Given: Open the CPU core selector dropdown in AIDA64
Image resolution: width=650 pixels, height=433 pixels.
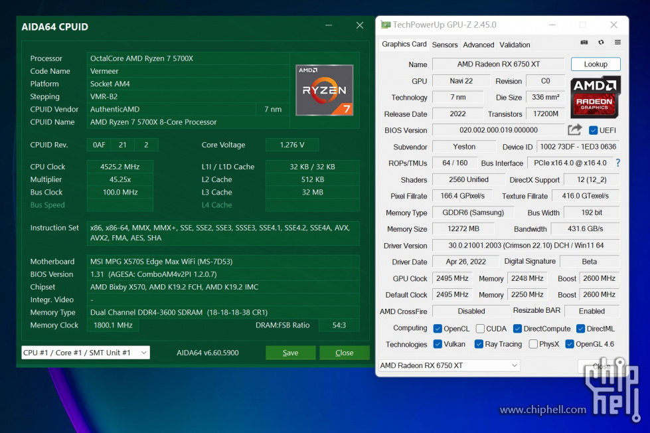Looking at the screenshot, I should (x=86, y=353).
